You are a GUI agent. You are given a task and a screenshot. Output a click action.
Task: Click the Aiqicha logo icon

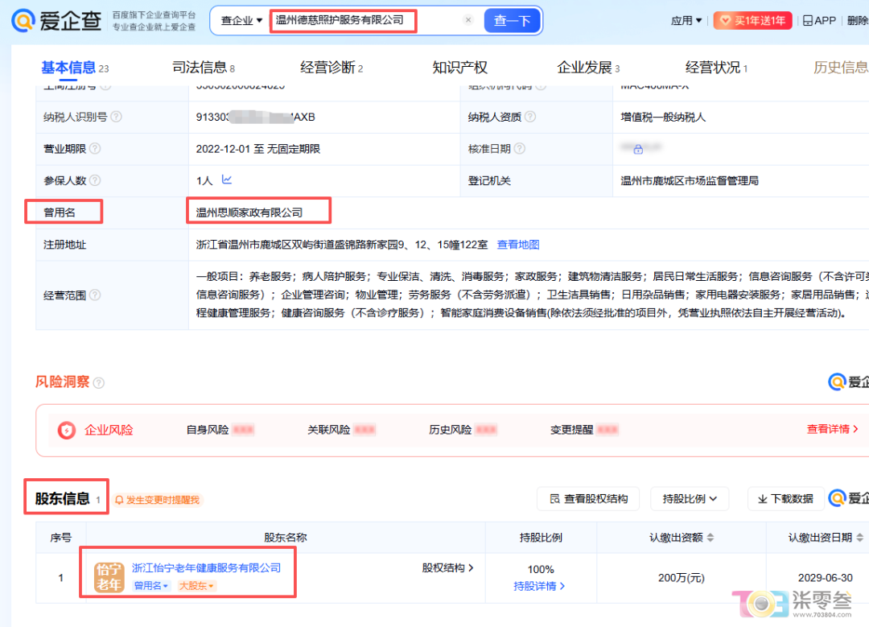23,20
